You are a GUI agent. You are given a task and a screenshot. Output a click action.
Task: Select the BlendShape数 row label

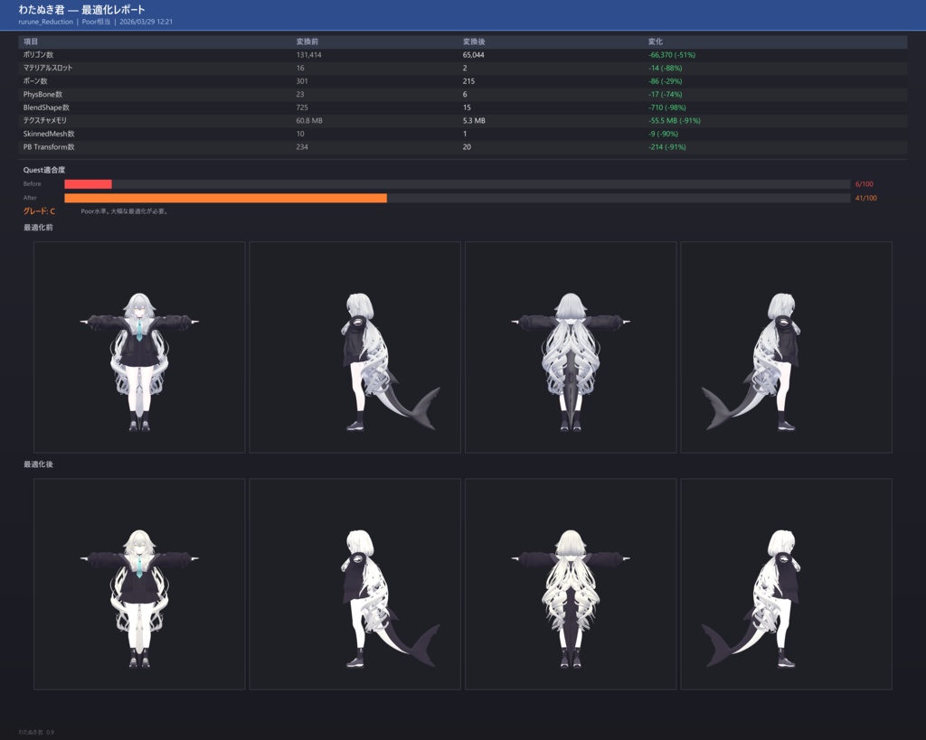(x=46, y=108)
